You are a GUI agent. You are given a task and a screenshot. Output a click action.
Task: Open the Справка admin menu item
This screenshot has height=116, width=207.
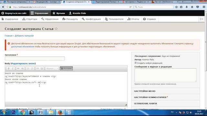tap(149, 19)
